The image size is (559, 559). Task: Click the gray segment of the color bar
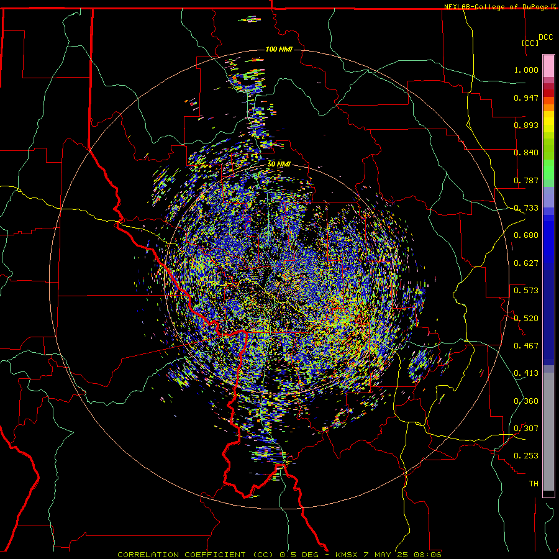[548, 432]
